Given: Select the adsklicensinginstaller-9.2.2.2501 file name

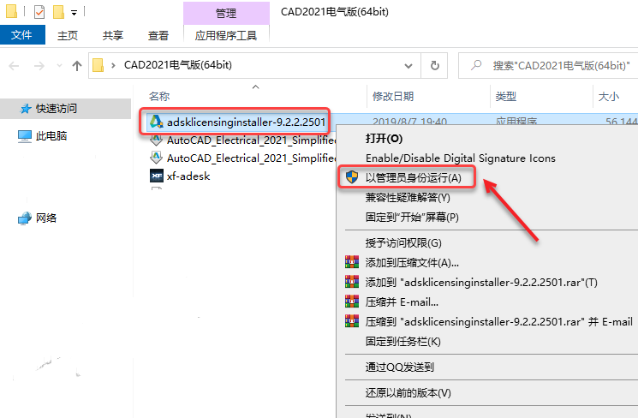Looking at the screenshot, I should [x=246, y=122].
